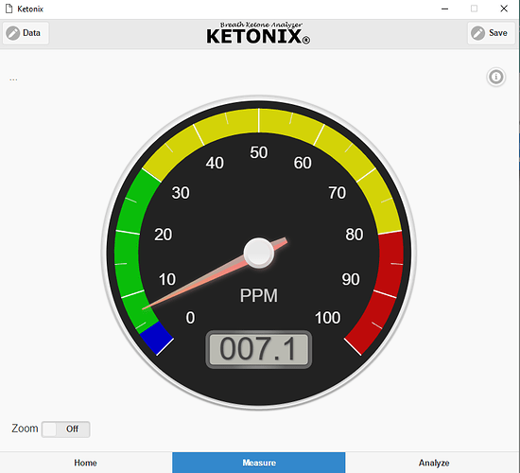520x473 pixels.
Task: Click the gauge needle center hub
Action: tap(259, 253)
